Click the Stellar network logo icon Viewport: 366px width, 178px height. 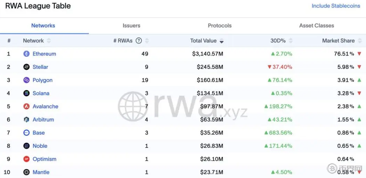(26, 67)
